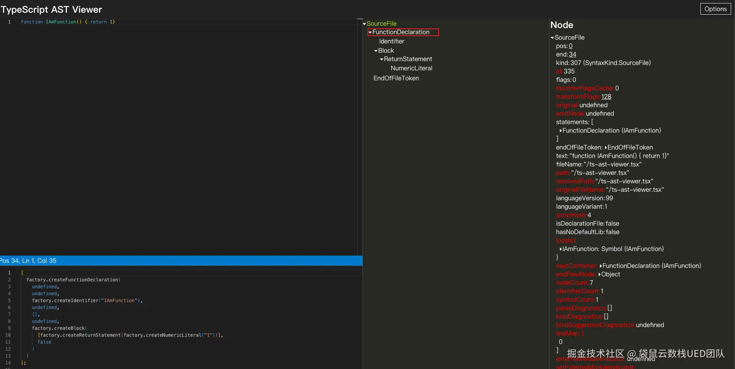Expand FunctionDeclaration (IAmFunction) under statements
Viewport: 735px width, 369px height.
(561, 131)
